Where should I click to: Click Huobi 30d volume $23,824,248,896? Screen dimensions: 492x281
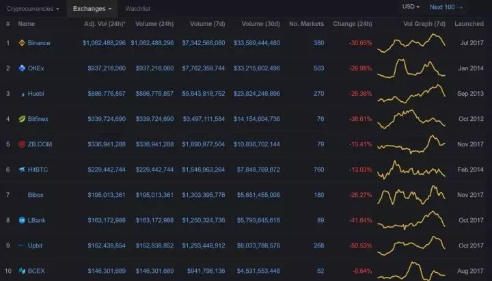(257, 94)
